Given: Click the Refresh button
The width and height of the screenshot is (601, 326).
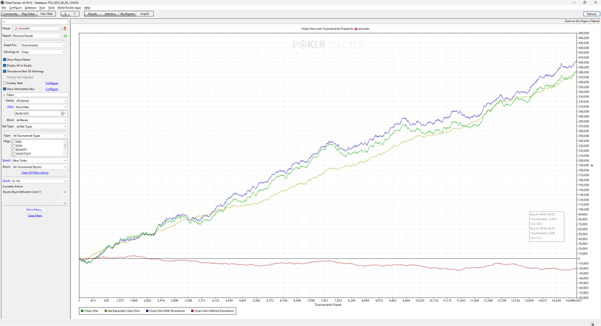Looking at the screenshot, I should 591,14.
